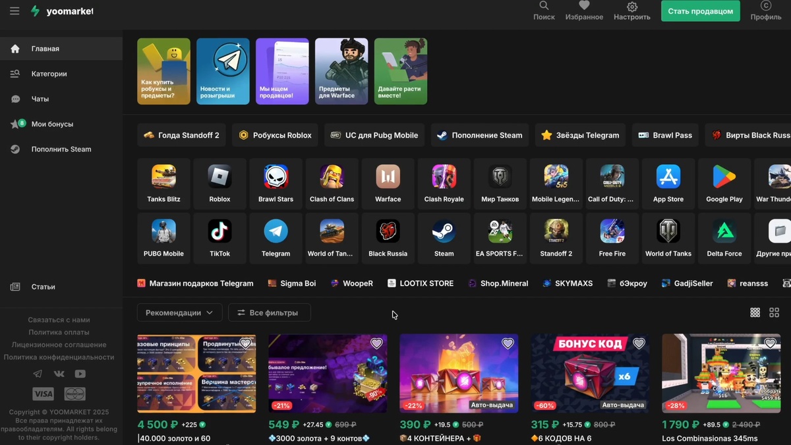
Task: Expand the Рекомендации sort dropdown
Action: click(179, 312)
